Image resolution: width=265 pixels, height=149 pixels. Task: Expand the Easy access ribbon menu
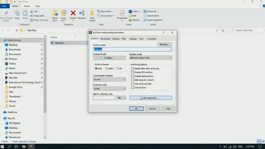(106, 16)
